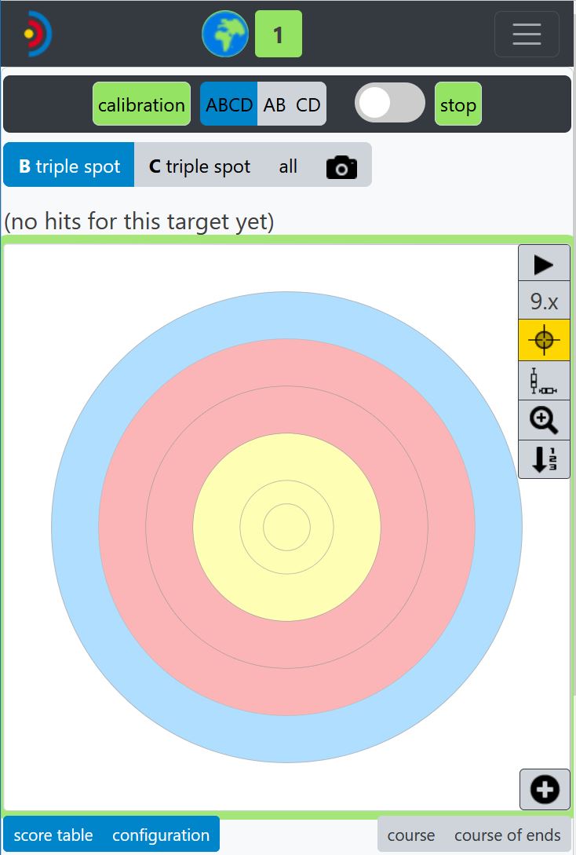Toggle the 9.x score display option
Screen dimensions: 576x855
(544, 301)
